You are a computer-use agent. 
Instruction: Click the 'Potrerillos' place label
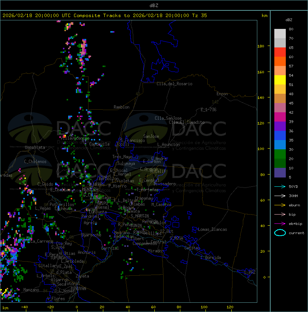pyautogui.click(x=62, y=205)
